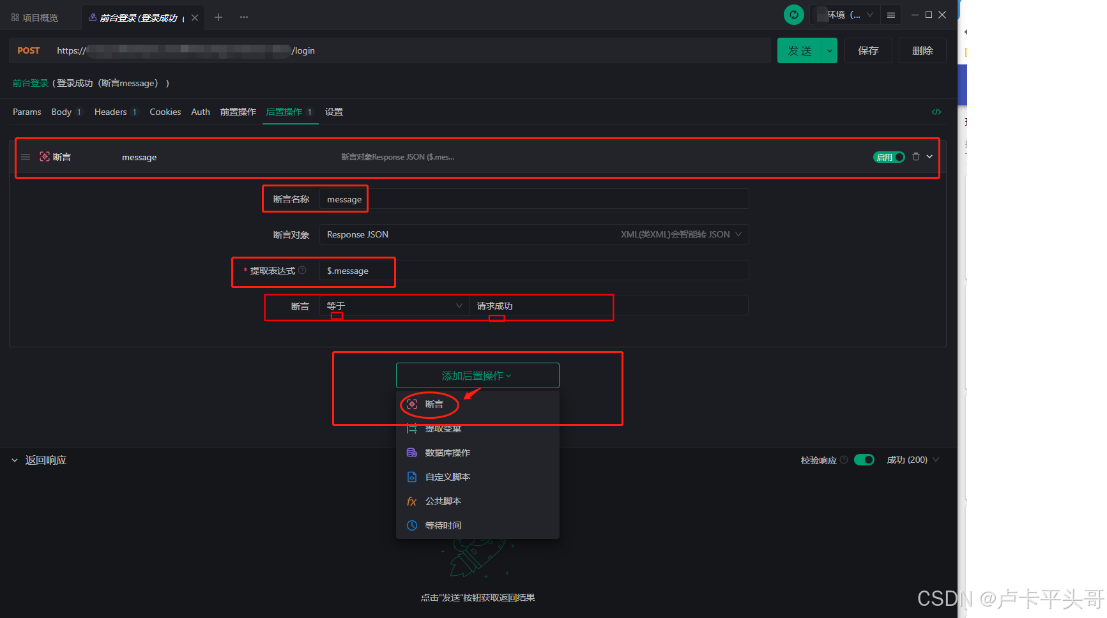Click the 删除 button
The image size is (1107, 618).
(922, 50)
